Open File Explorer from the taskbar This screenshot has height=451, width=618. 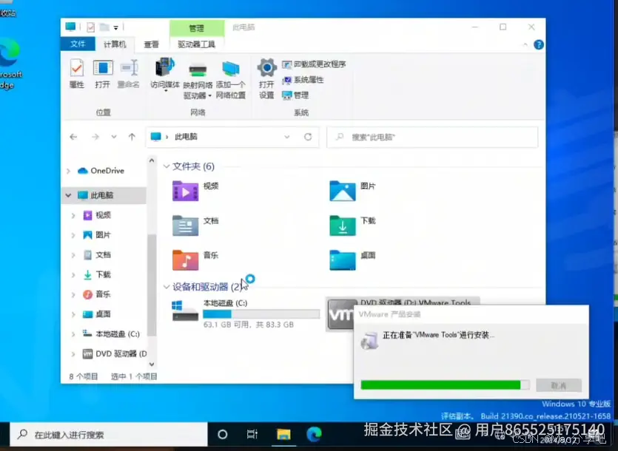click(x=283, y=435)
